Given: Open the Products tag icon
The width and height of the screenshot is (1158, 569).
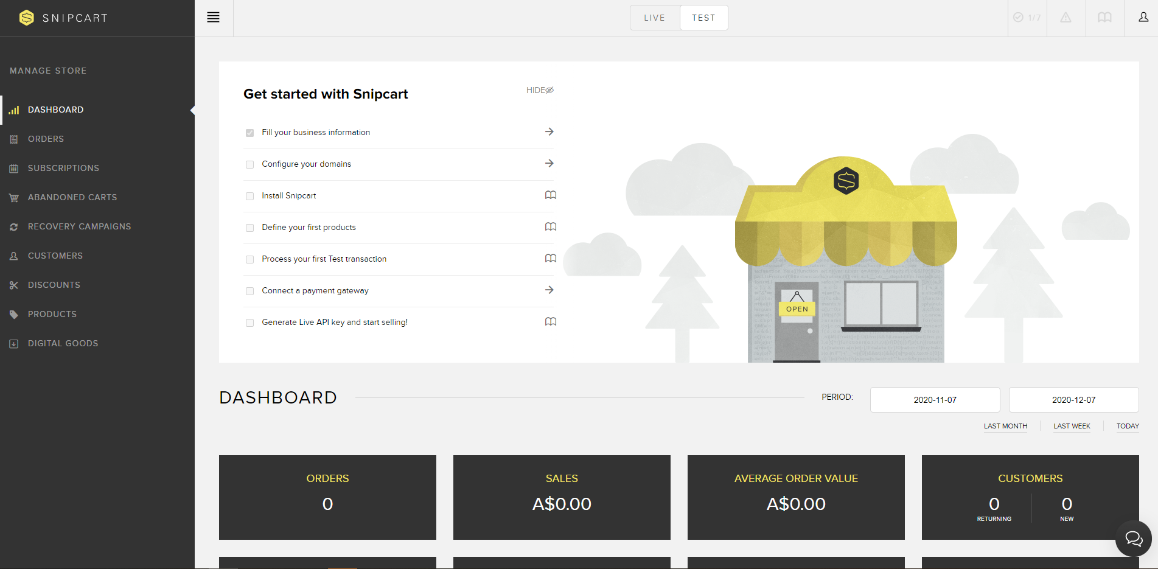Looking at the screenshot, I should [14, 314].
